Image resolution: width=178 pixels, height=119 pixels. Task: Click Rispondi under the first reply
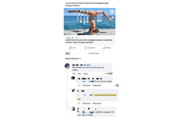97,85
